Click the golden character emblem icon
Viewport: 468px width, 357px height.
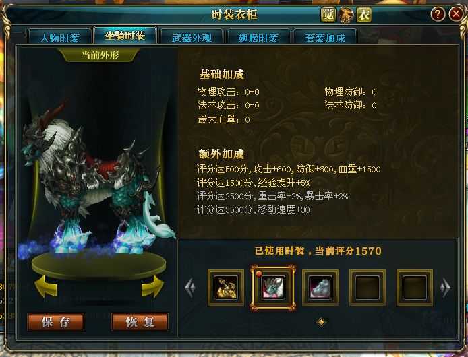(346, 14)
